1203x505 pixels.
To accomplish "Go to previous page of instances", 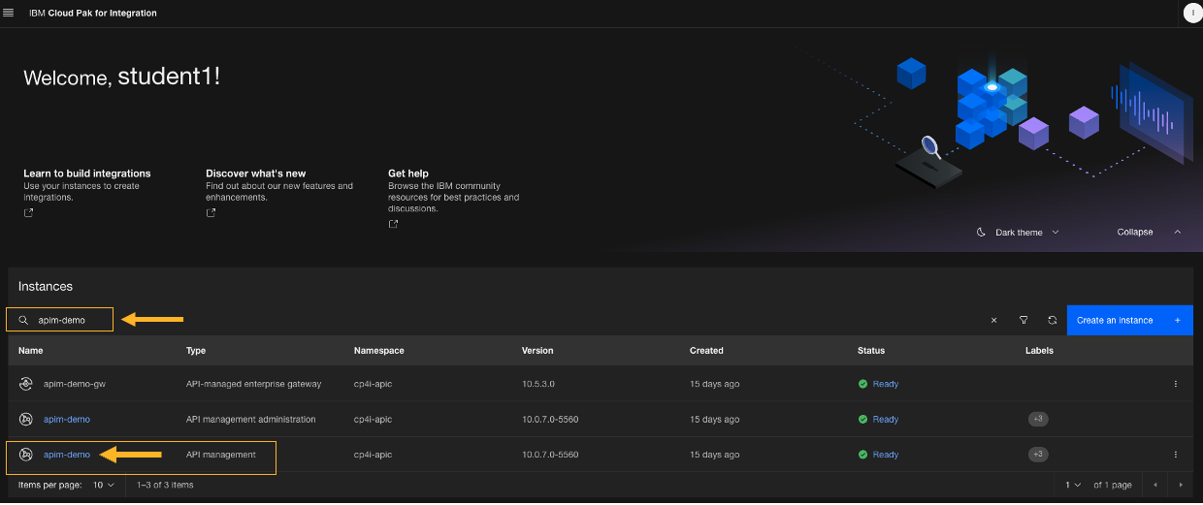I will (x=1154, y=485).
